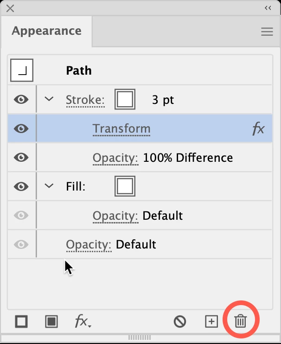Hide the Stroke attribute visibility
The height and width of the screenshot is (344, 281).
(x=21, y=99)
